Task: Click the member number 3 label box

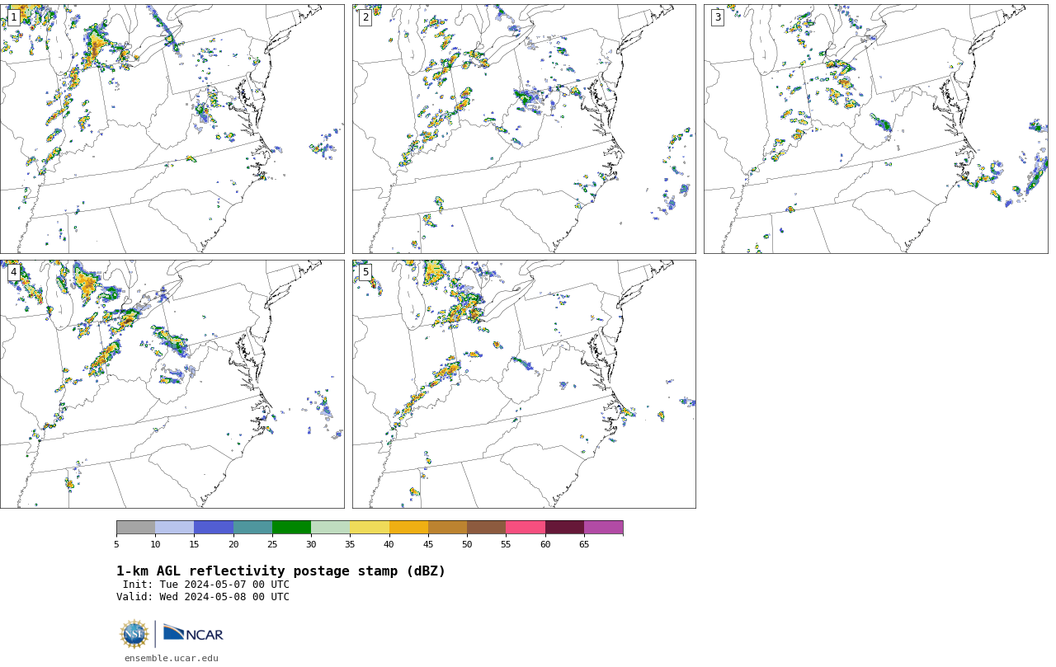Action: pos(718,17)
